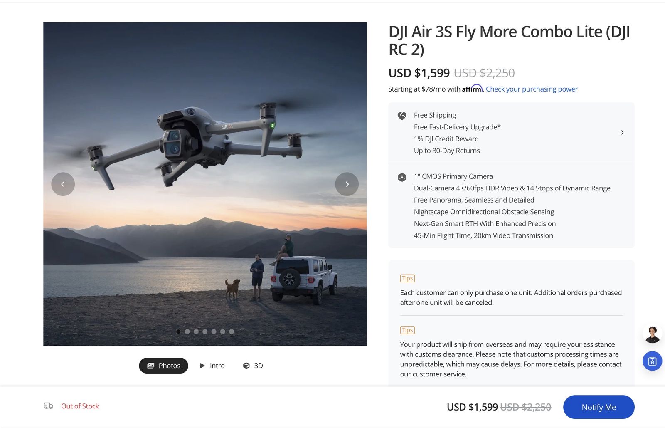The width and height of the screenshot is (665, 428).
Task: Advance to the next product photo
Action: pyautogui.click(x=347, y=184)
